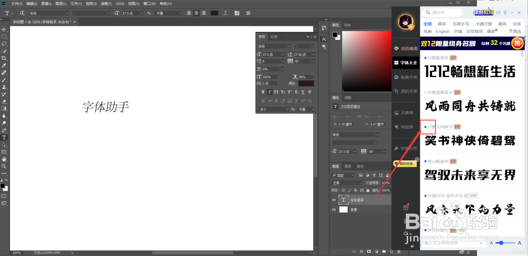Image resolution: width=528 pixels, height=256 pixels.
Task: Collapse the font assistant sidebar arrows
Action: click(412, 246)
